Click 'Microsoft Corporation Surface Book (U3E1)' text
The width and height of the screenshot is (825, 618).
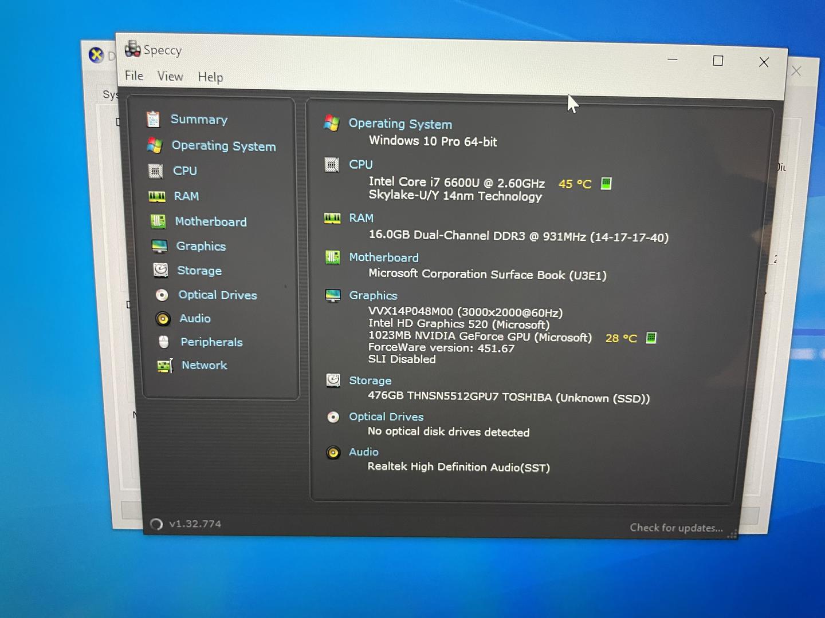pos(488,275)
